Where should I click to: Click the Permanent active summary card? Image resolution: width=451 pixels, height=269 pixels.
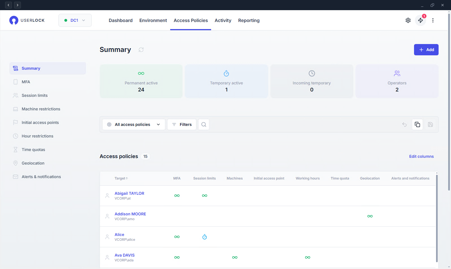coord(141,81)
